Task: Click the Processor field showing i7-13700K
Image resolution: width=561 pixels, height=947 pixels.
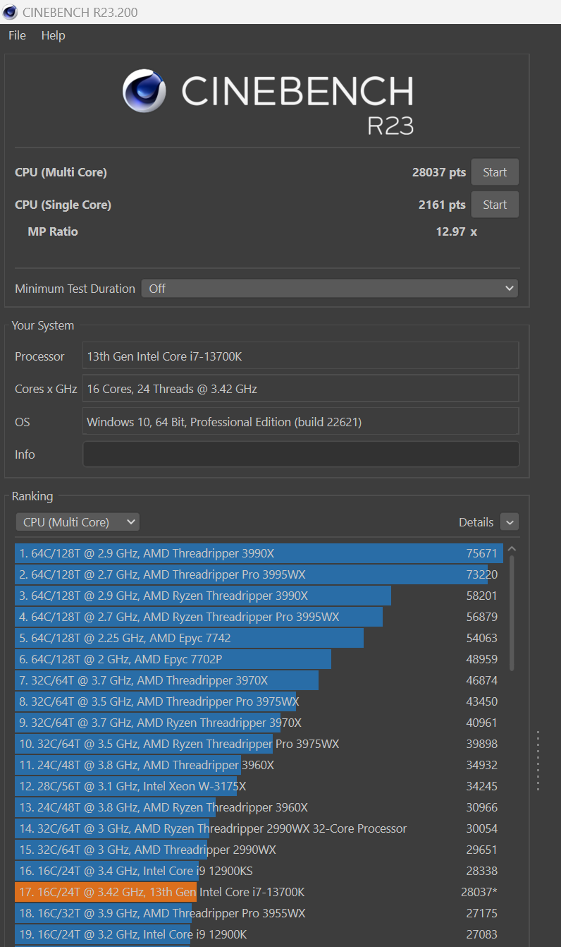Action: 300,355
